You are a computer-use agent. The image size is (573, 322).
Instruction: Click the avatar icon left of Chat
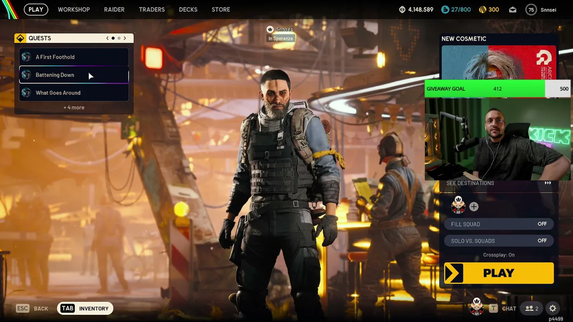[476, 307]
